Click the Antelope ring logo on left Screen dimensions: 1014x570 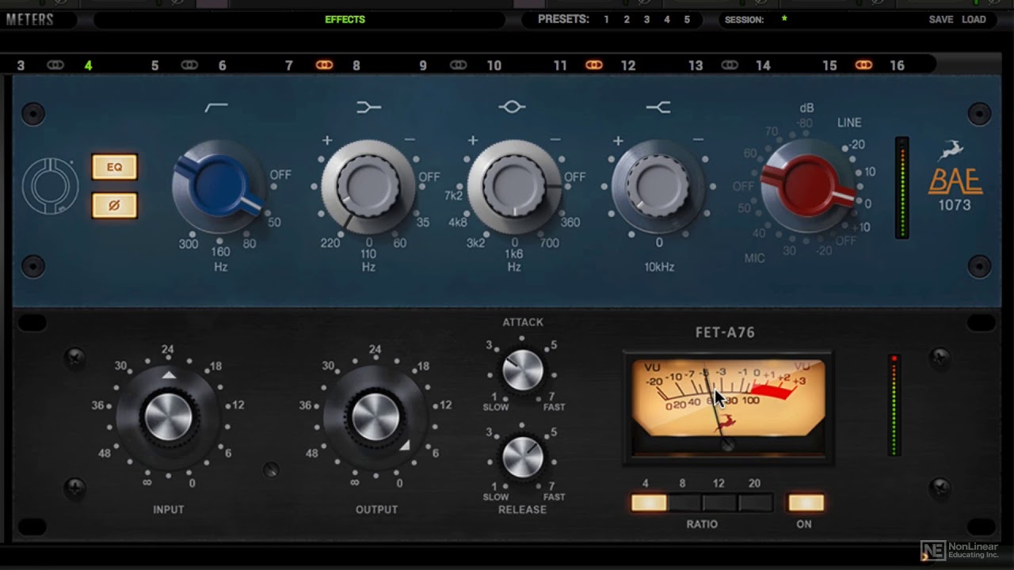pos(51,186)
